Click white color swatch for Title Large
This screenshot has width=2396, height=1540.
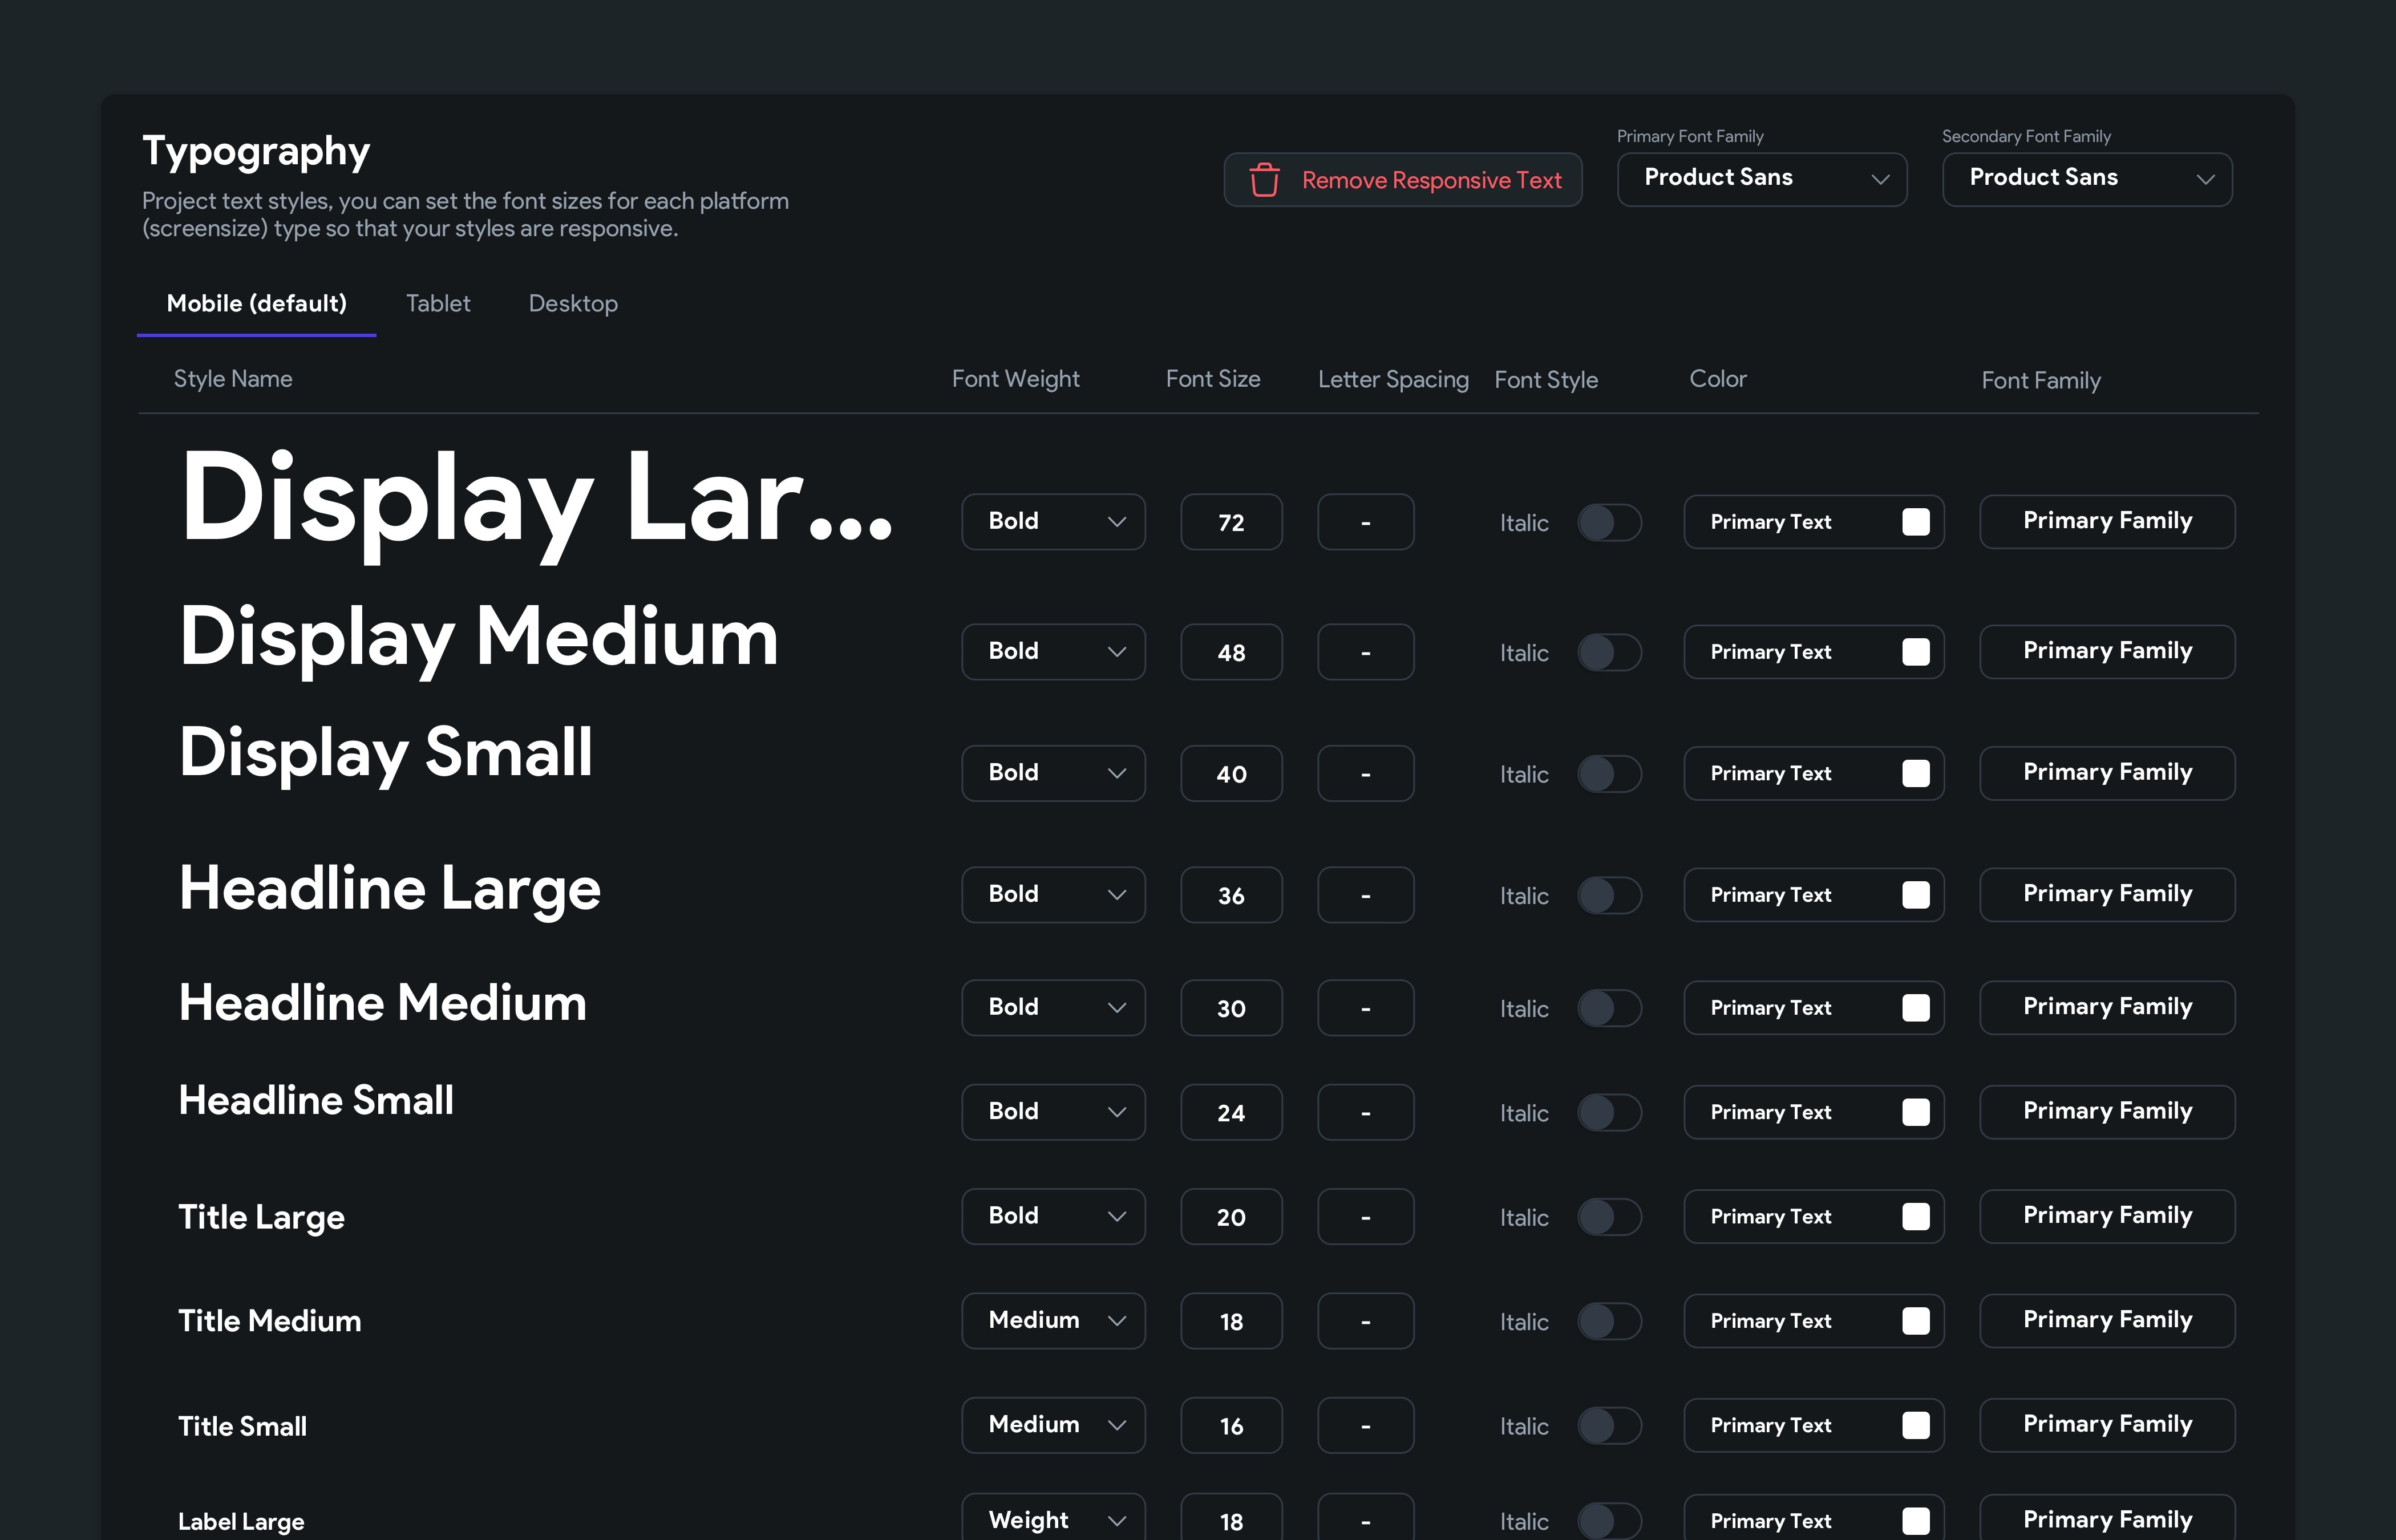(x=1915, y=1217)
